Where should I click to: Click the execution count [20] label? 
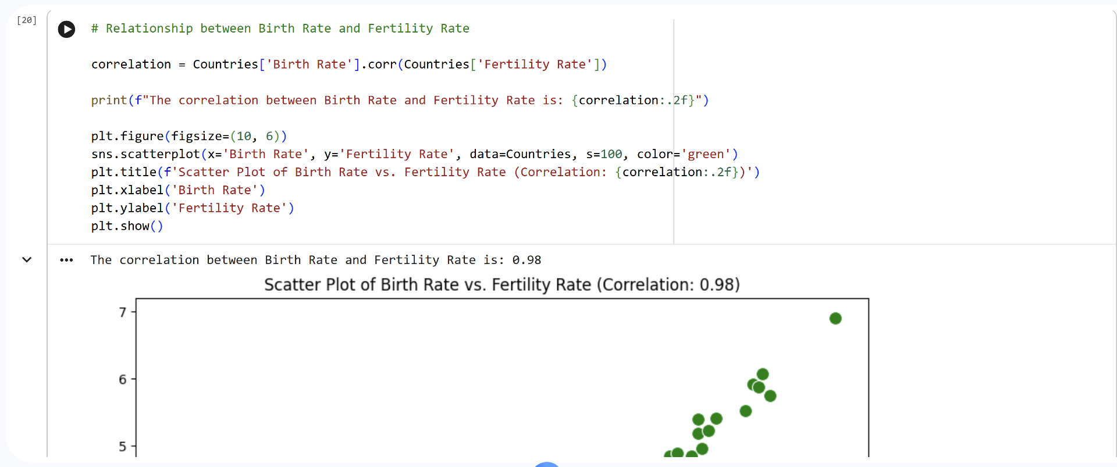[27, 20]
